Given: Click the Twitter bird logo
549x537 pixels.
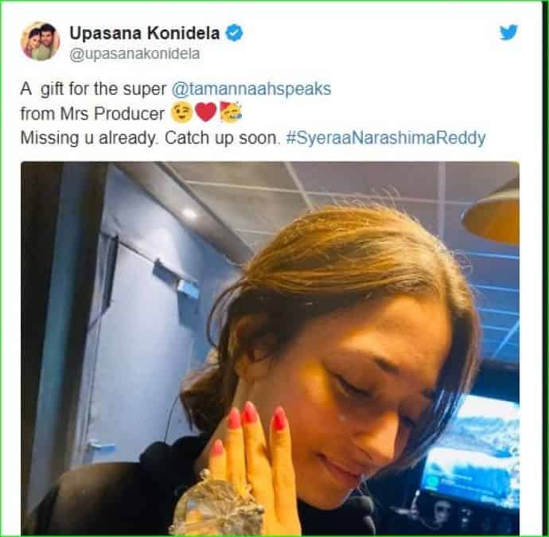Looking at the screenshot, I should point(508,32).
